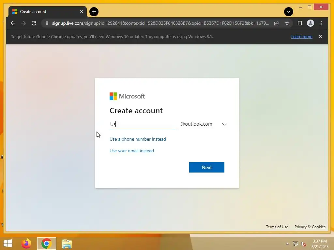Screen dimensions: 334x250
Task: Open the Learn more link
Action: (x=302, y=36)
